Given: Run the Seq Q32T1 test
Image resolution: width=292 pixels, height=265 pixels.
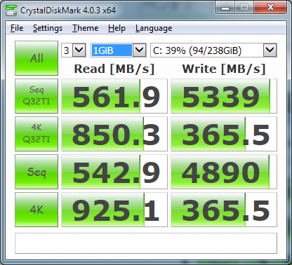Looking at the screenshot, I should pos(36,96).
